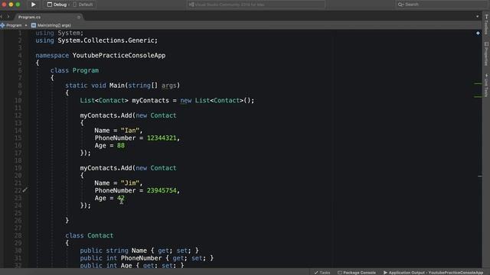Open the Program class breadcrumb

(x=11, y=25)
